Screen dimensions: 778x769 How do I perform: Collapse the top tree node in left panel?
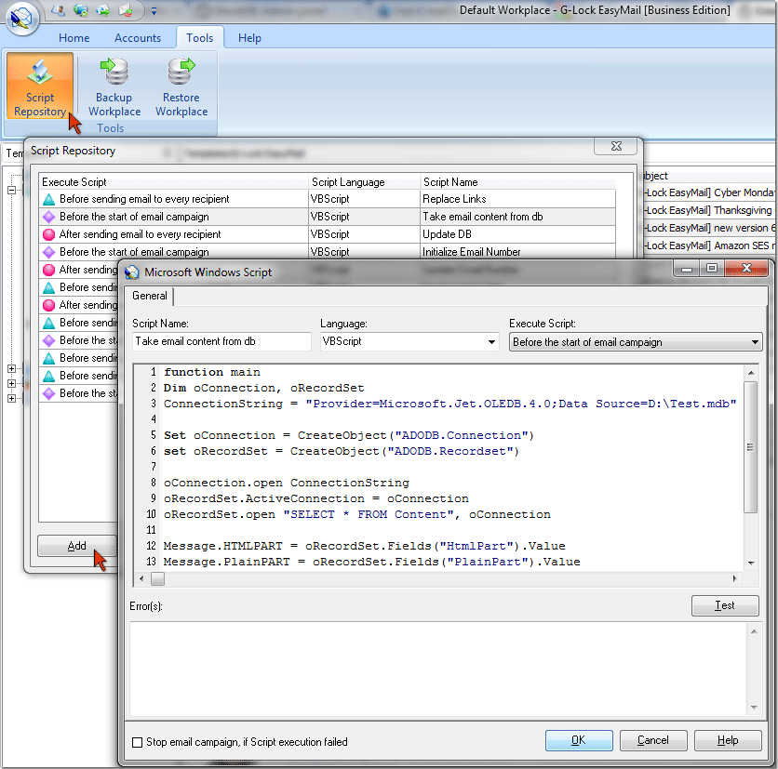[10, 191]
